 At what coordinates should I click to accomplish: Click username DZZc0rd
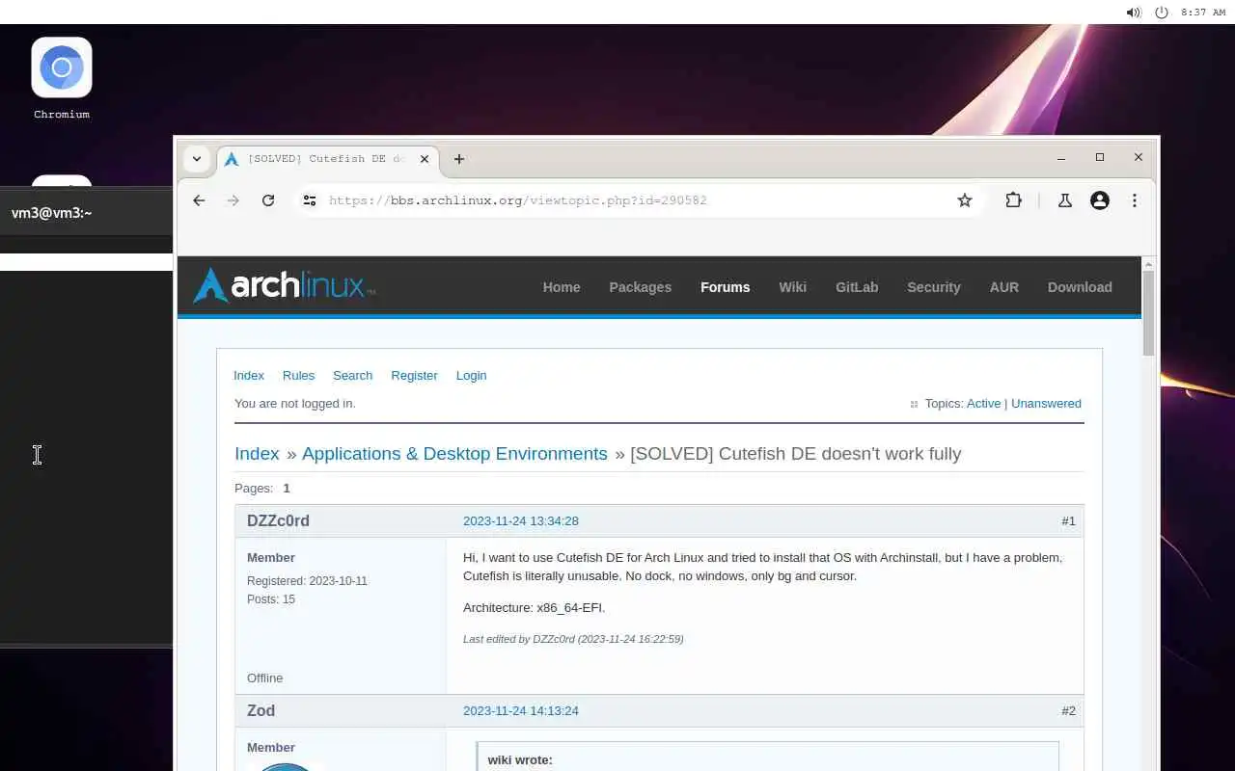278,521
